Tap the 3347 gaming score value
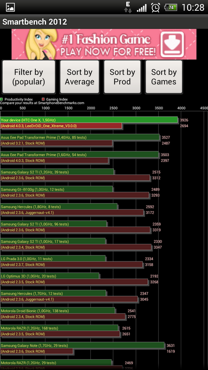The width and height of the screenshot is (208, 370). [x=158, y=248]
